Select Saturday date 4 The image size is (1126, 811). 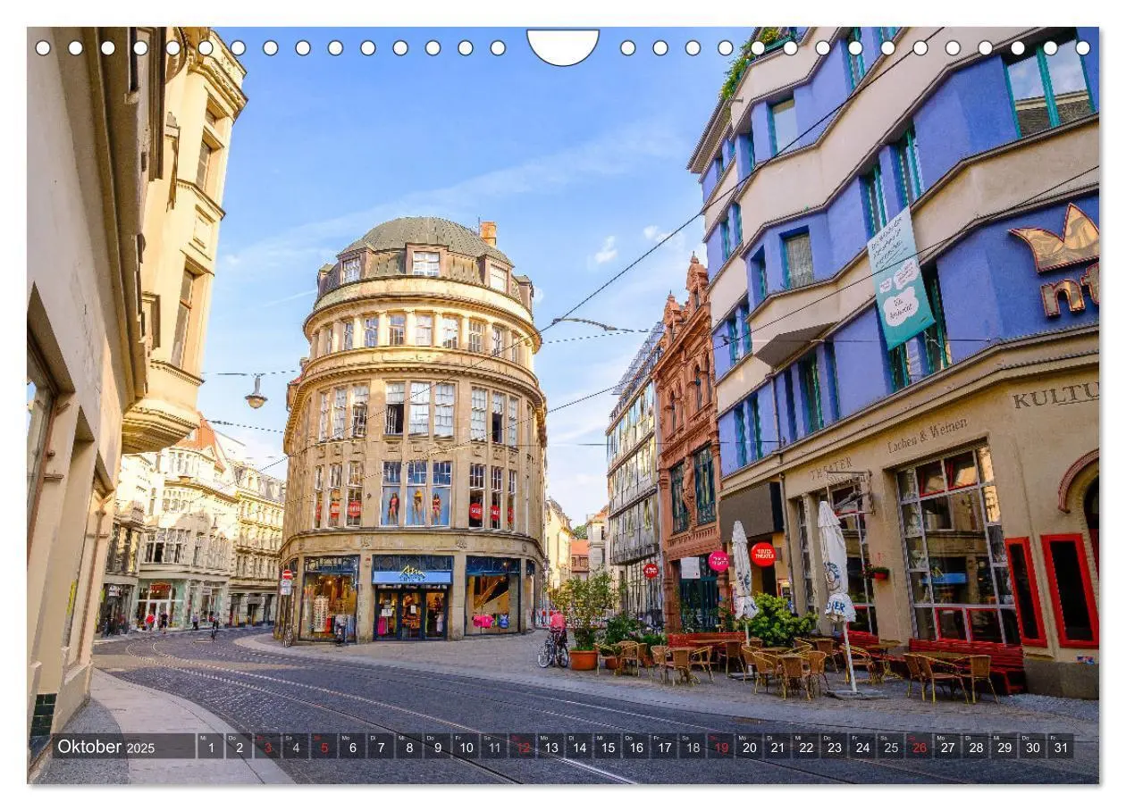click(x=296, y=747)
